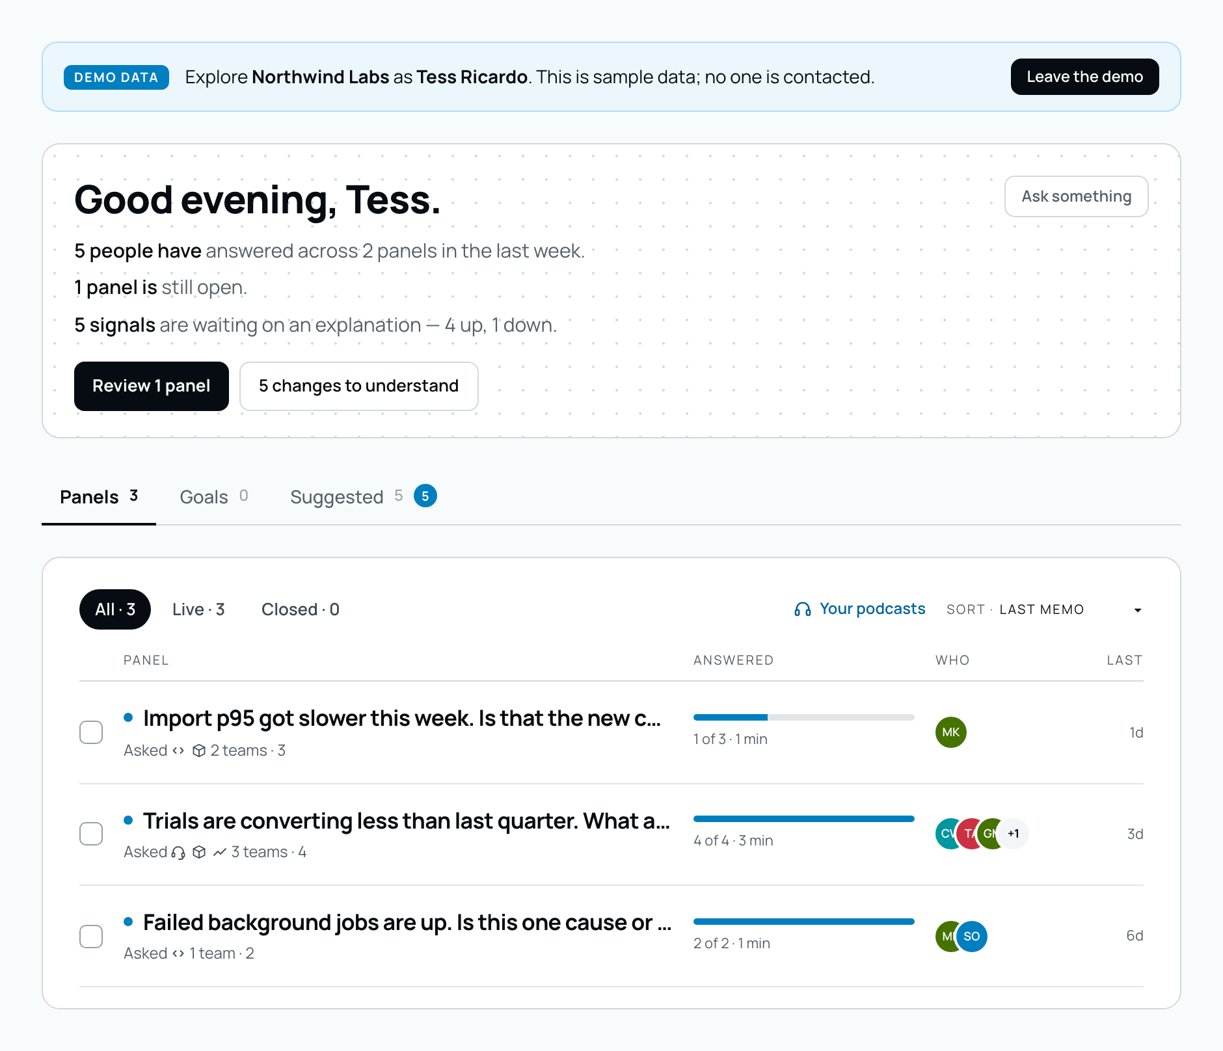Select the Trials are converting panel checkbox

(91, 834)
